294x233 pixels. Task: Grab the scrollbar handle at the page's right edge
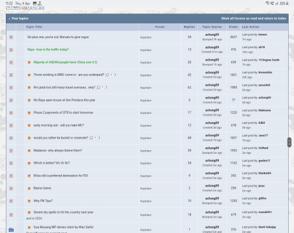[289, 142]
